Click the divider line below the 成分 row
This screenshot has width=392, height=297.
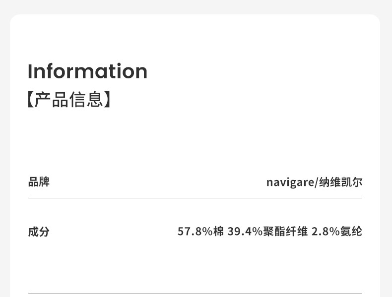coord(195,293)
